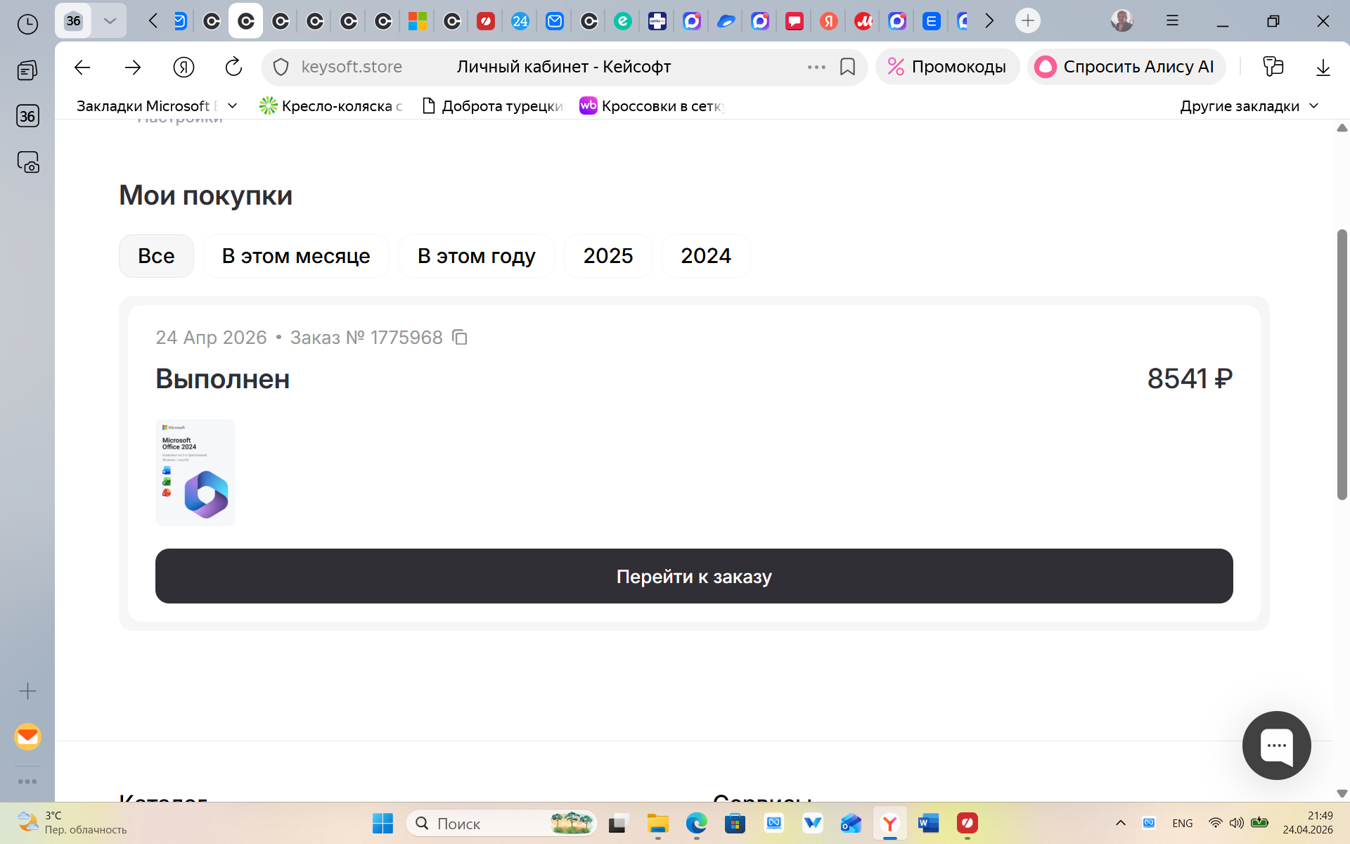Viewport: 1350px width, 844px height.
Task: Open the live chat bubble widget
Action: pyautogui.click(x=1275, y=745)
